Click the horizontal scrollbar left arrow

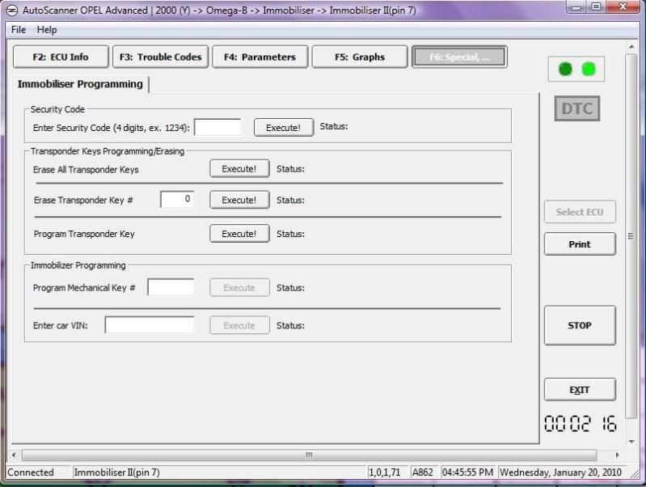[x=15, y=455]
